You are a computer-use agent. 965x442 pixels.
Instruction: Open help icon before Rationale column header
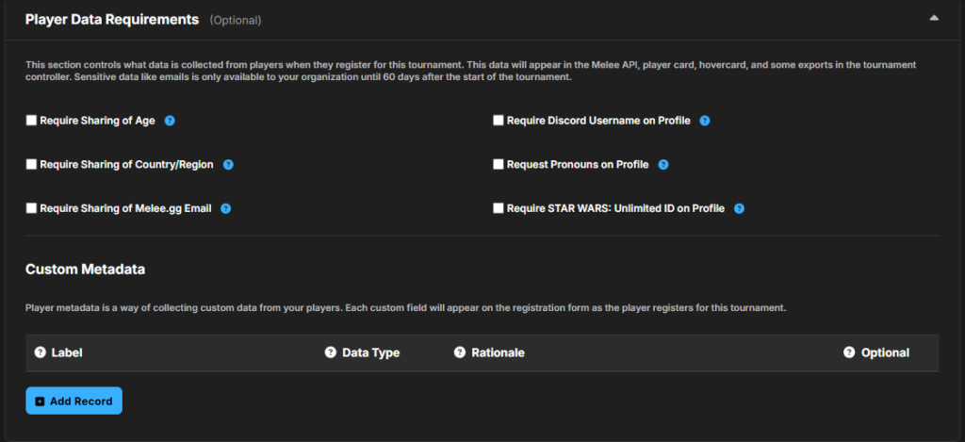point(460,352)
